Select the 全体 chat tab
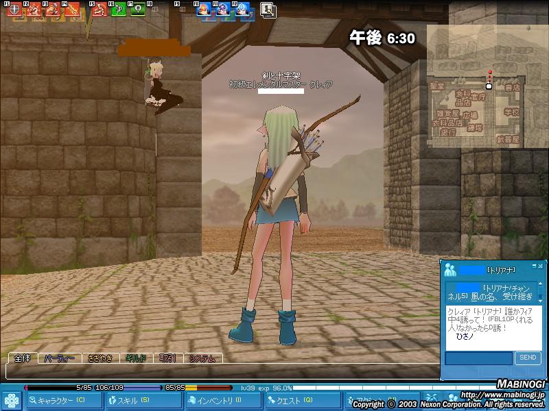The height and width of the screenshot is (411, 549). coord(23,358)
